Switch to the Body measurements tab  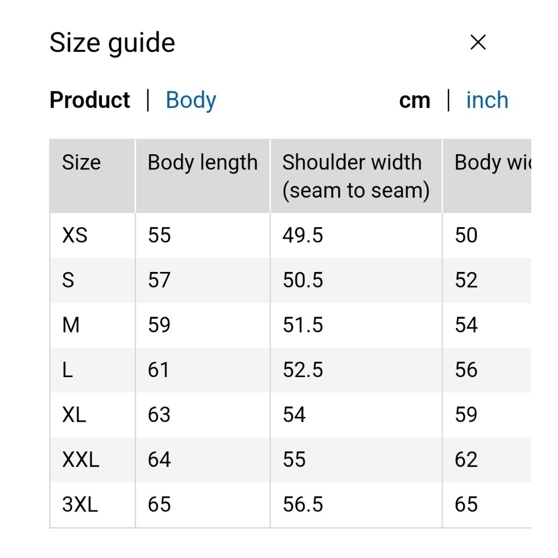click(x=191, y=100)
